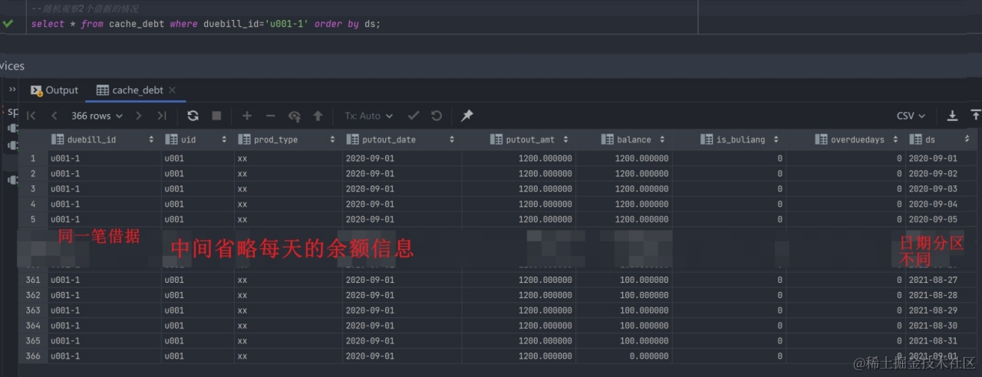Screen dimensions: 982x377
Task: Click balance 100.000000 in row 363
Action: pos(624,310)
